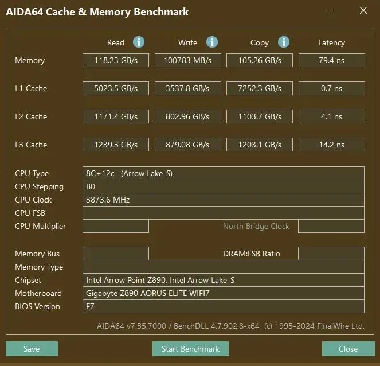Viewport: 380px width, 366px height.
Task: Click the info icon next to Copy
Action: tap(284, 42)
